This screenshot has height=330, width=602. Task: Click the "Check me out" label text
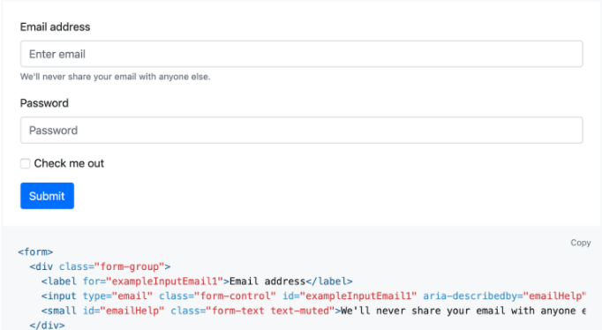[69, 163]
